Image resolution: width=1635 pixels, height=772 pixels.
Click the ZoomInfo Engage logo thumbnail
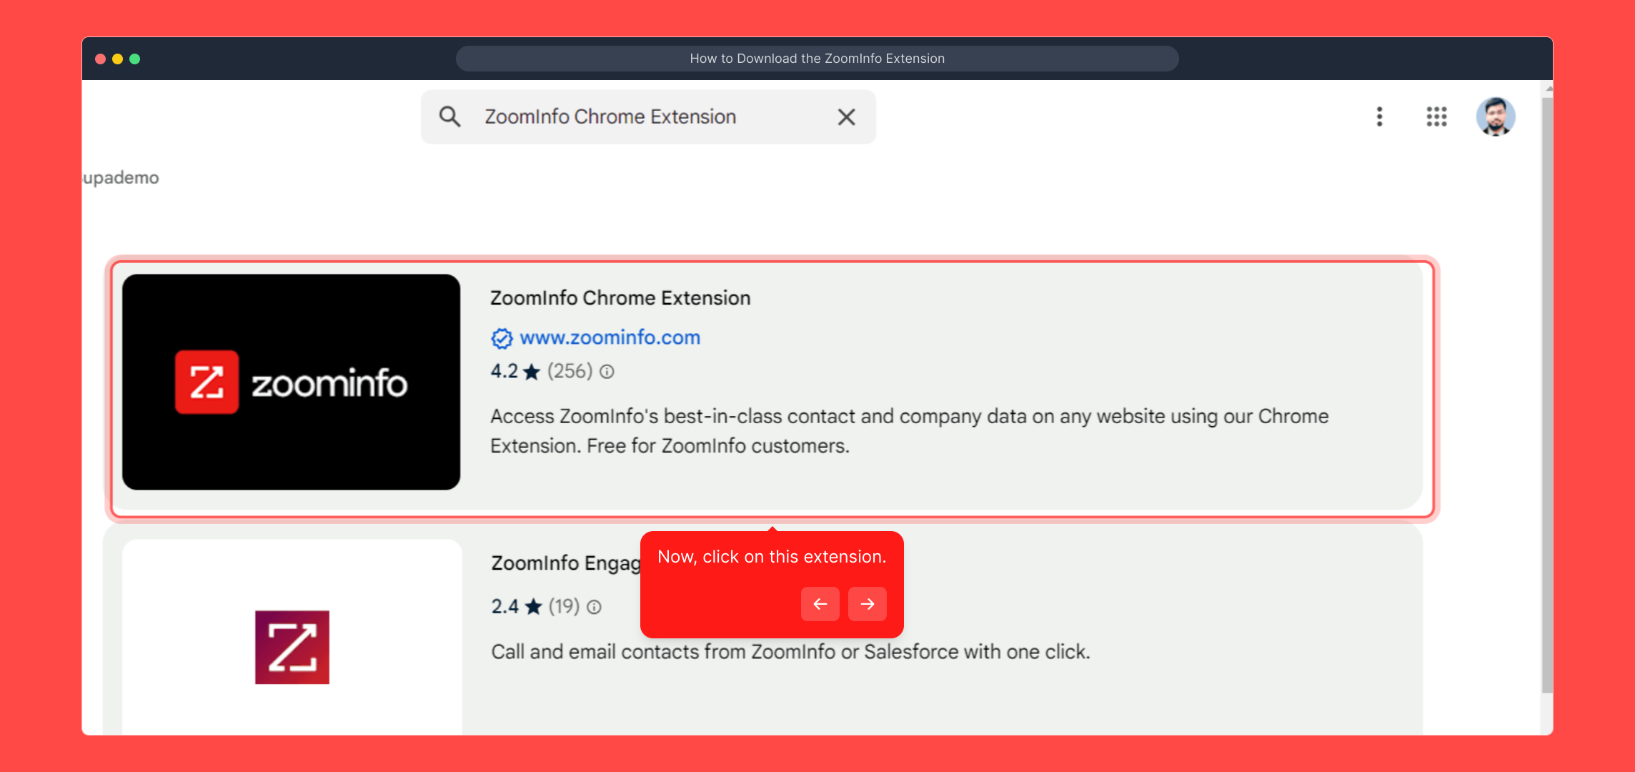pos(292,647)
